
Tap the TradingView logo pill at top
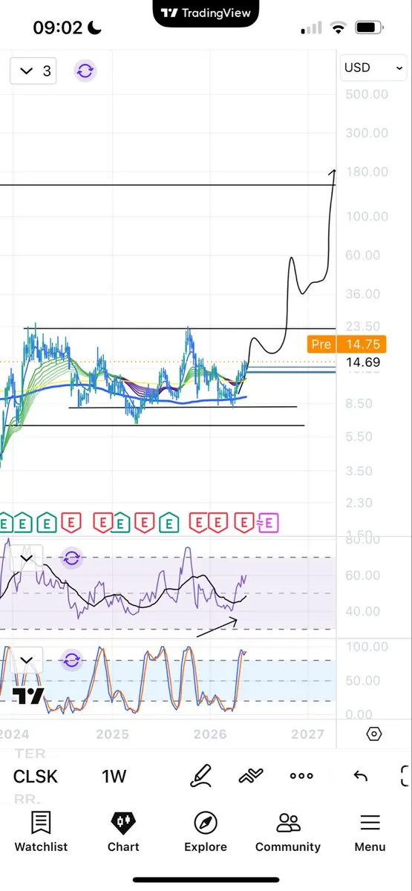pos(206,12)
